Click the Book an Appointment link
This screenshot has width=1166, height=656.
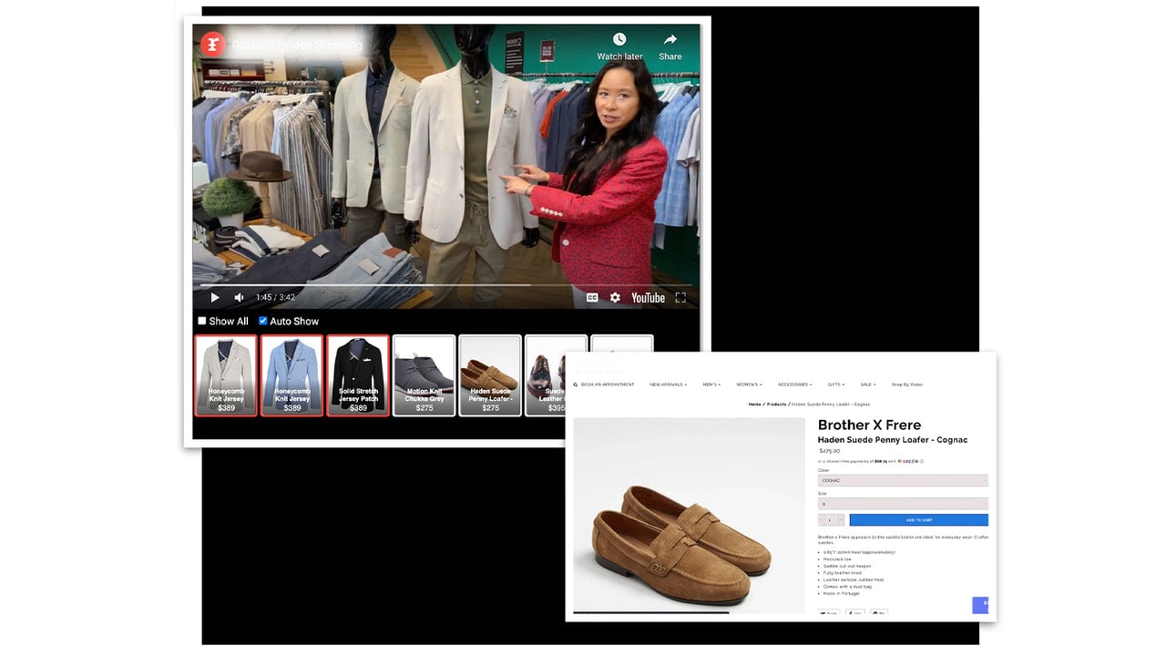coord(608,384)
